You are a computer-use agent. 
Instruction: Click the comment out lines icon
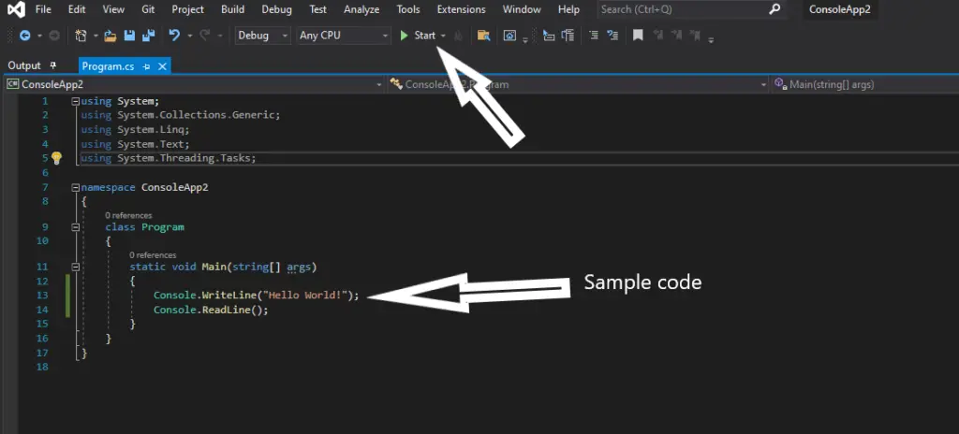pos(593,36)
